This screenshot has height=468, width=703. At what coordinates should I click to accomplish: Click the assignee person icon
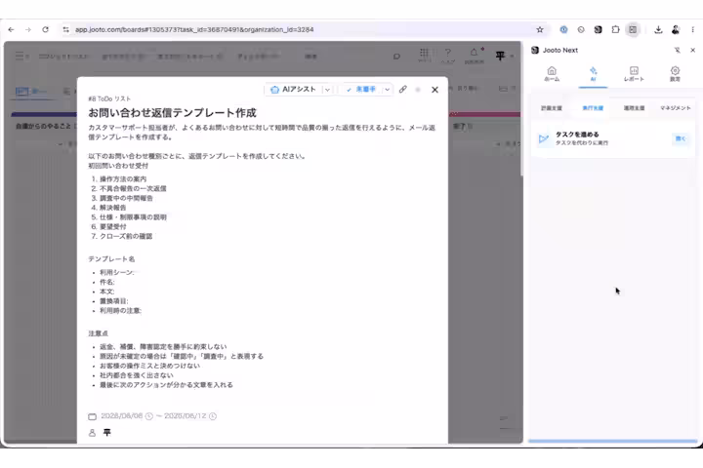point(92,433)
